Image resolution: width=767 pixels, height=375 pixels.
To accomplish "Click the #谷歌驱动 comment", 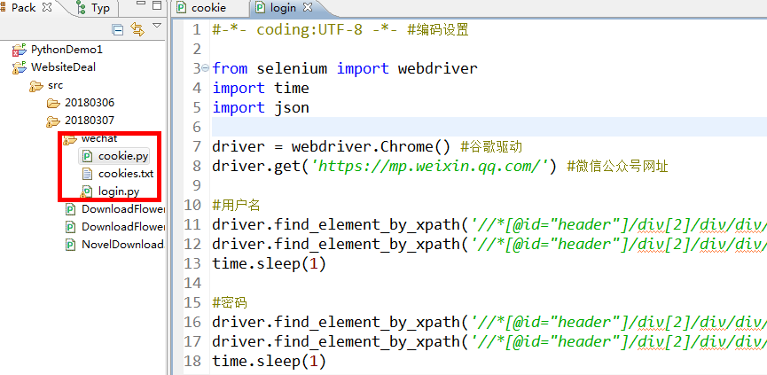I will [x=492, y=146].
